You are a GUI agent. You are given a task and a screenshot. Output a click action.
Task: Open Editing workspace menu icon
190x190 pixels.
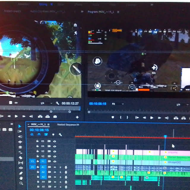51,4
